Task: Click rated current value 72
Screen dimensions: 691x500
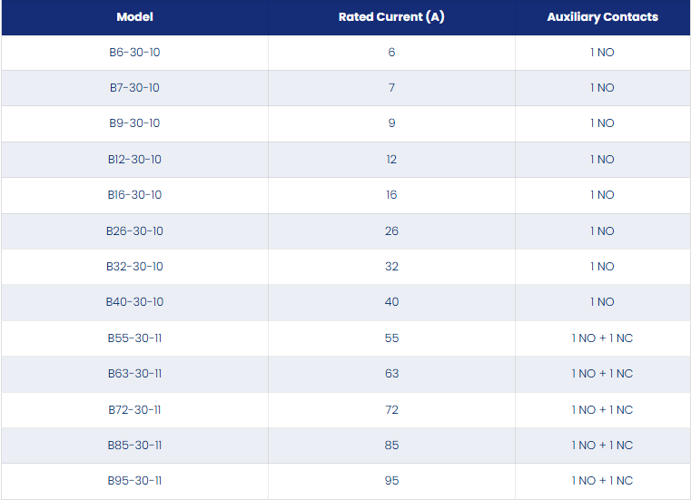Action: [x=391, y=410]
